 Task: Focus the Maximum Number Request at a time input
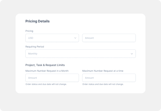(x=109, y=78)
